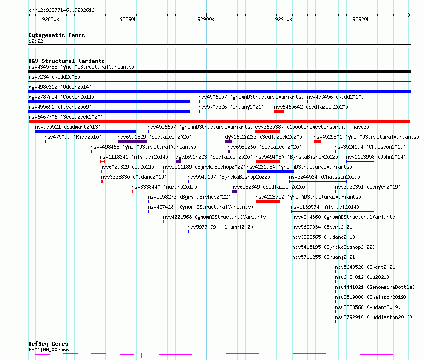Viewport: 424px width, 360px height.
Task: Open nsv3338566 (Audano2019) label
Action: coord(368,307)
